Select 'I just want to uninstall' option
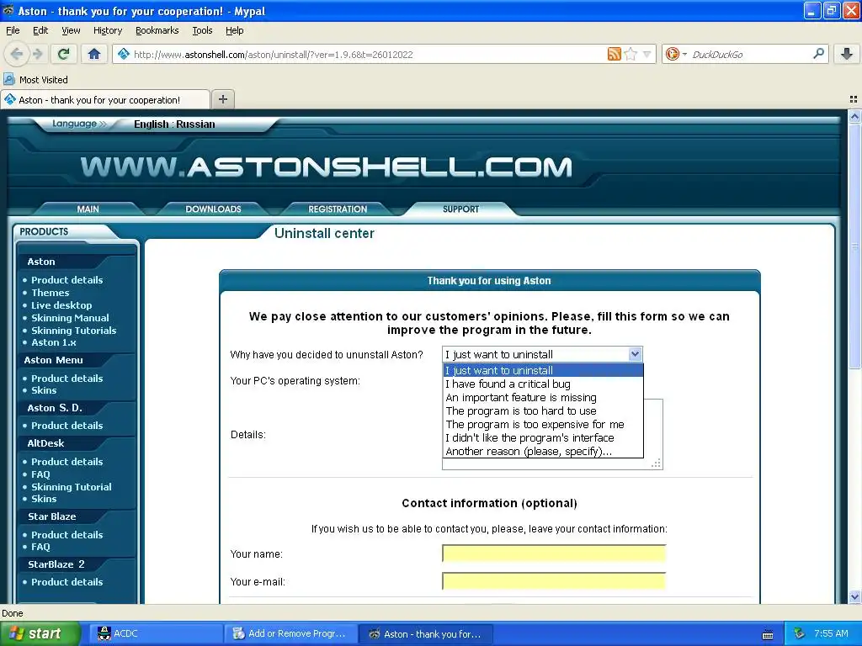Screen dimensions: 862x646 [x=543, y=370]
